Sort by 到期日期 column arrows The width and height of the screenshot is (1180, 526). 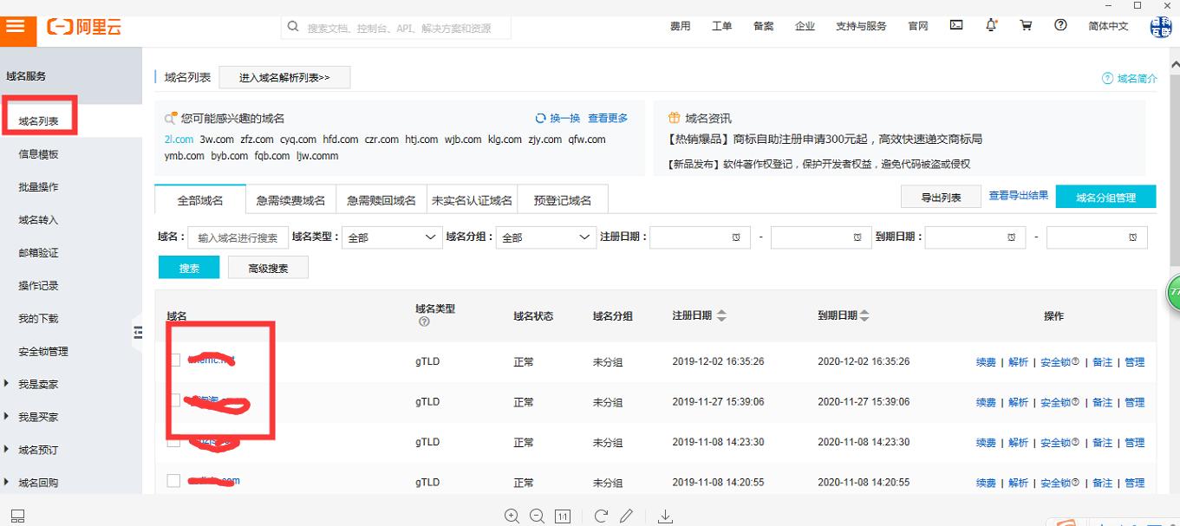click(864, 316)
